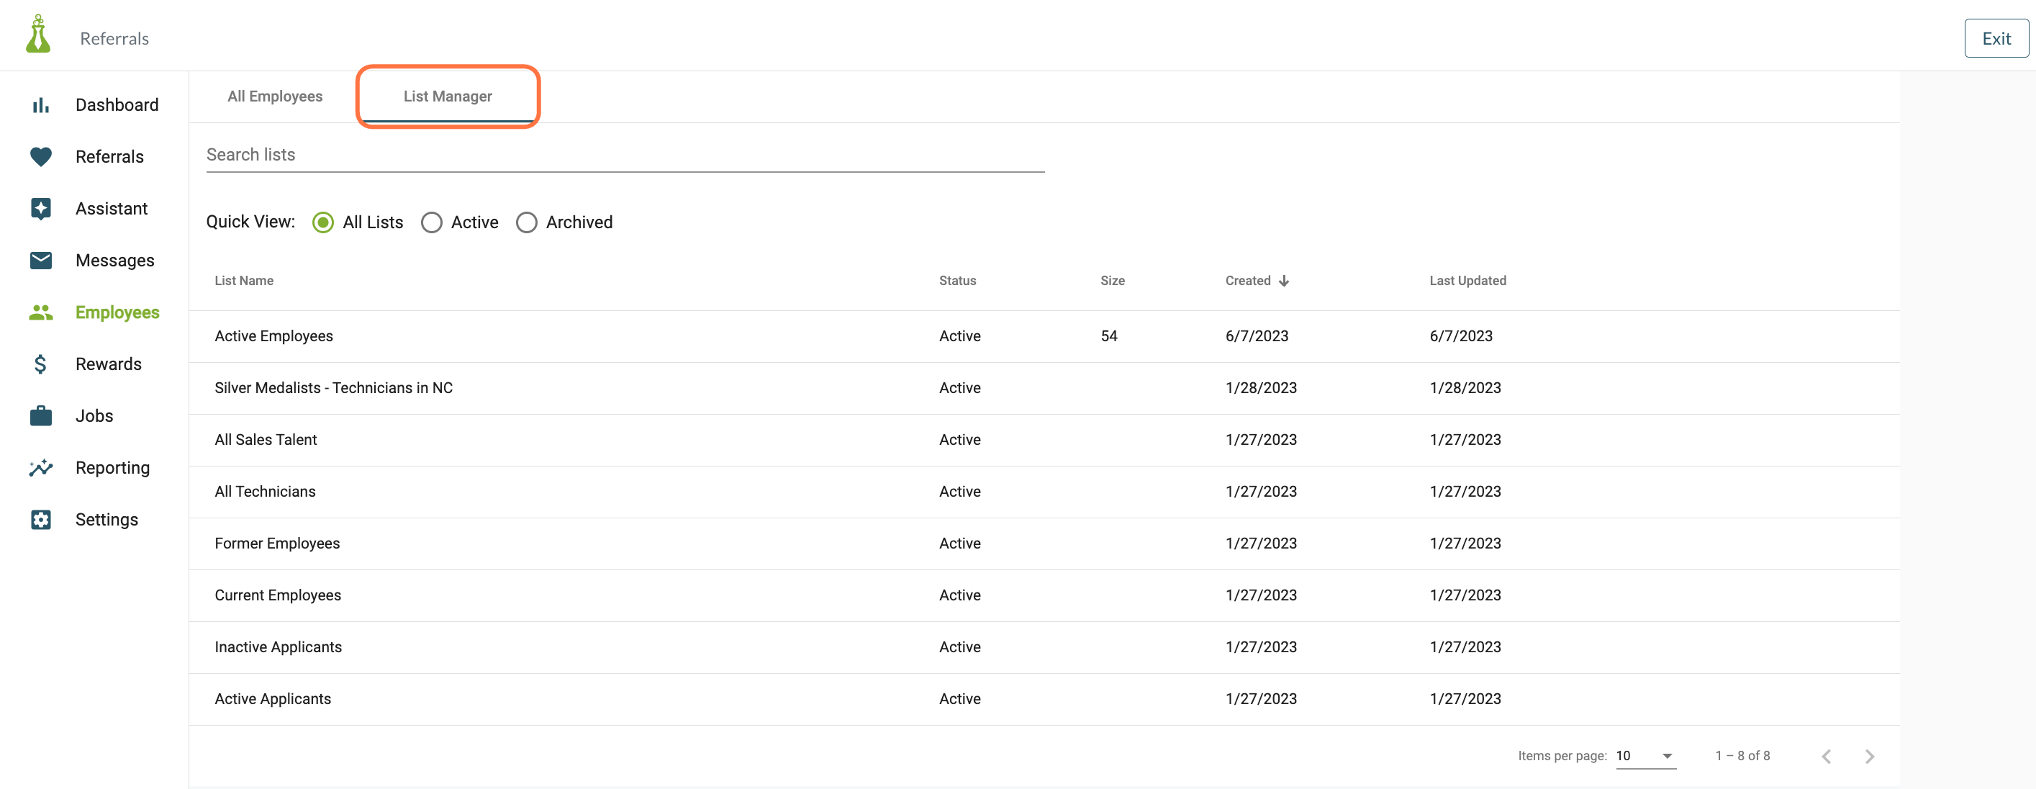Click size value 54 for Active Employees
This screenshot has width=2036, height=789.
coord(1108,336)
